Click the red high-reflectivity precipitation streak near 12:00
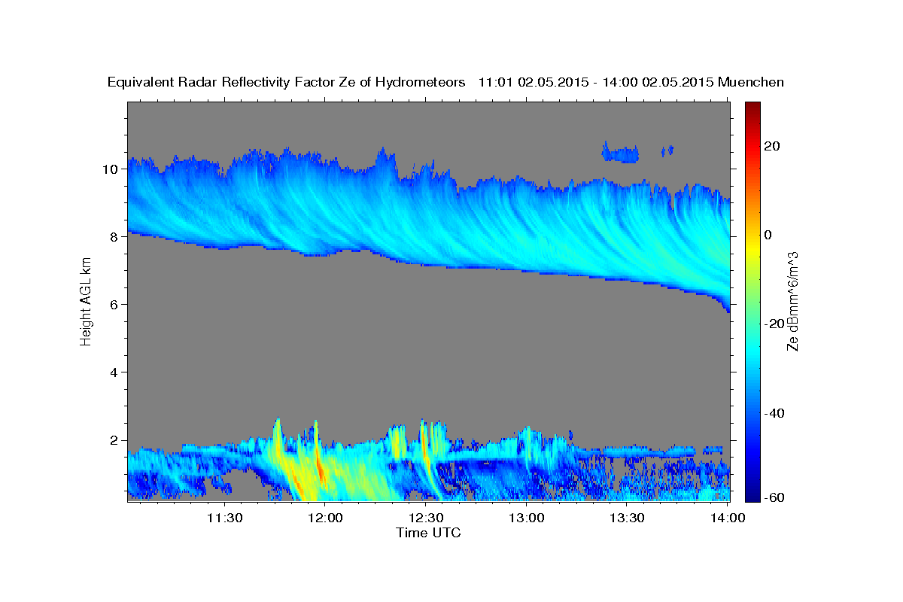The height and width of the screenshot is (602, 903). click(321, 470)
